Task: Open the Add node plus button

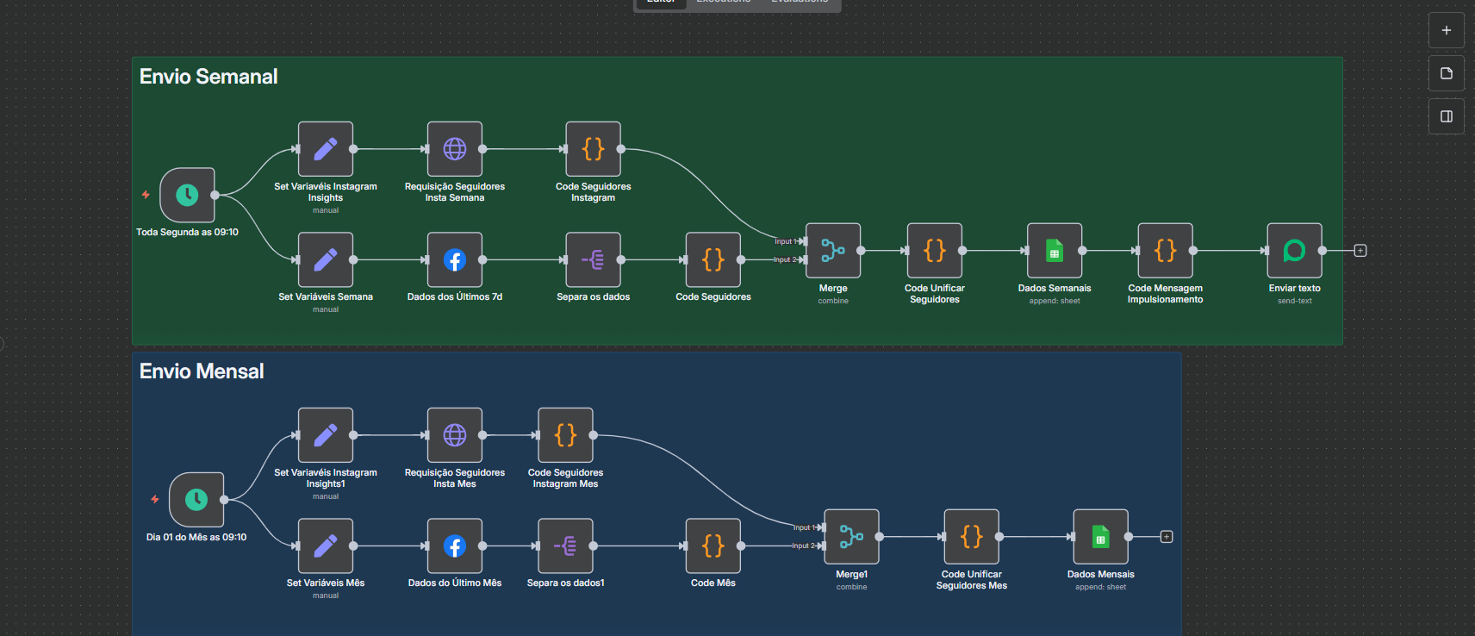Action: point(1446,30)
